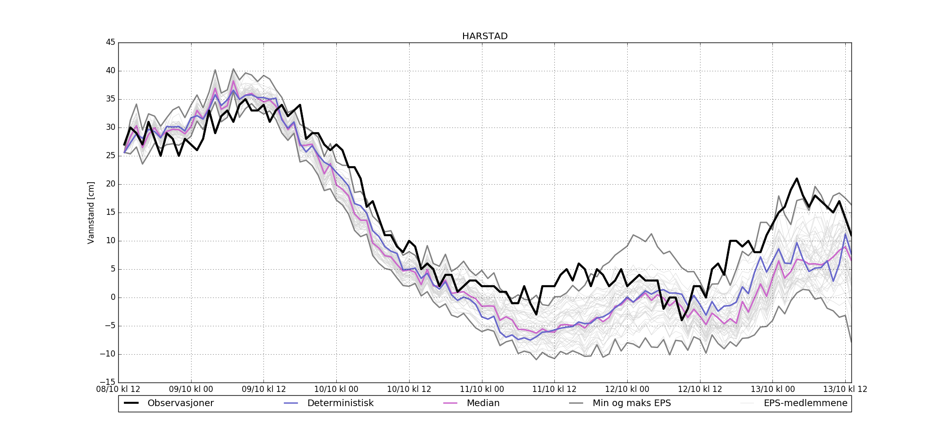Click the 20 y-axis tick label
Screen dimensions: 946x425
pos(110,184)
